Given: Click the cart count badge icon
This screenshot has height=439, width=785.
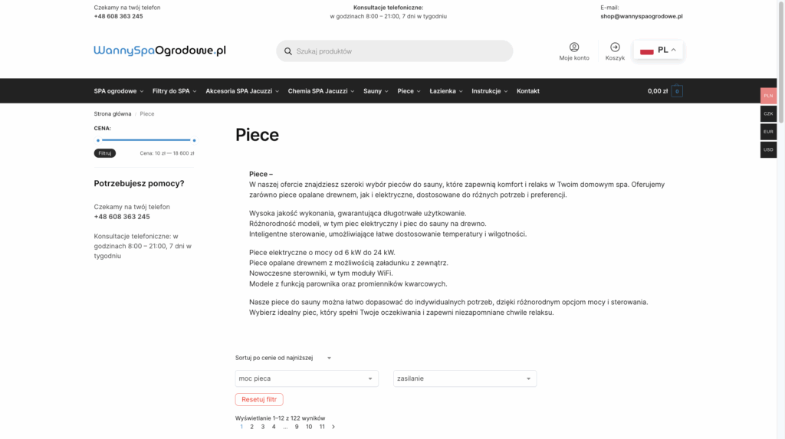Looking at the screenshot, I should pos(677,91).
